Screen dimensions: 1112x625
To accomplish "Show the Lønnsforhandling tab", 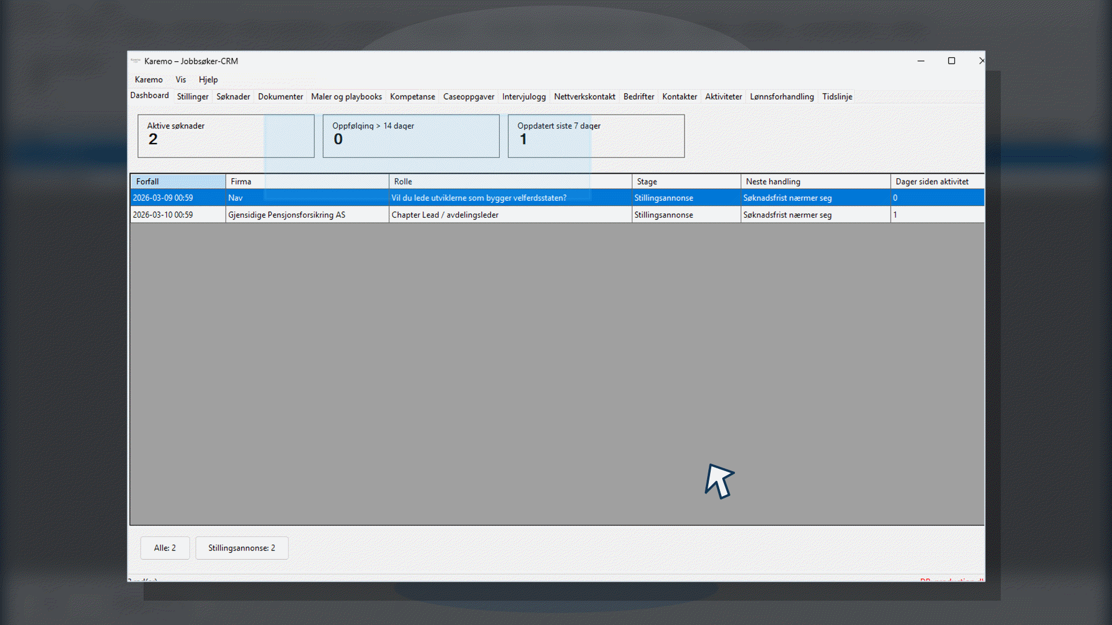I will [782, 97].
